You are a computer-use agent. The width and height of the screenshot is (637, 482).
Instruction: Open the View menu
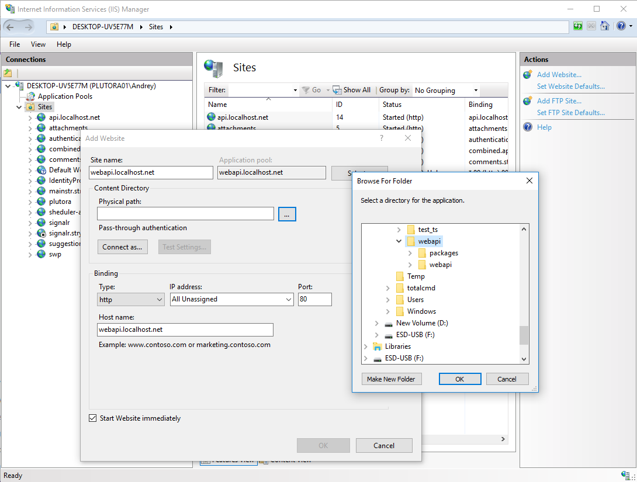[x=38, y=44]
